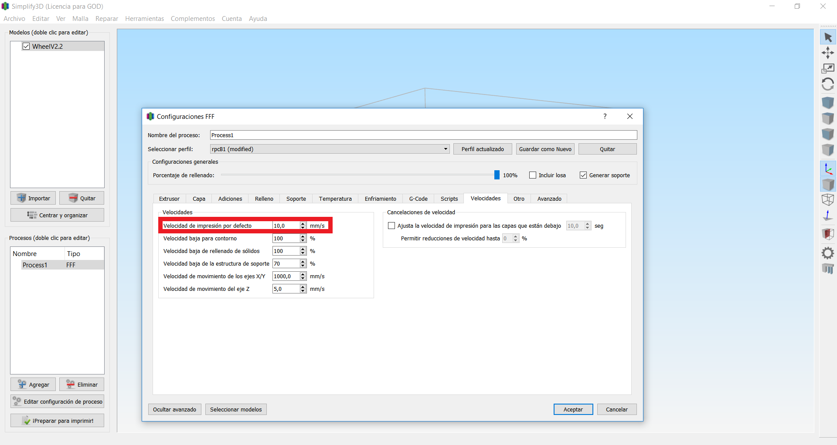Select the scale model tool
Screen dimensions: 837x445
(828, 68)
